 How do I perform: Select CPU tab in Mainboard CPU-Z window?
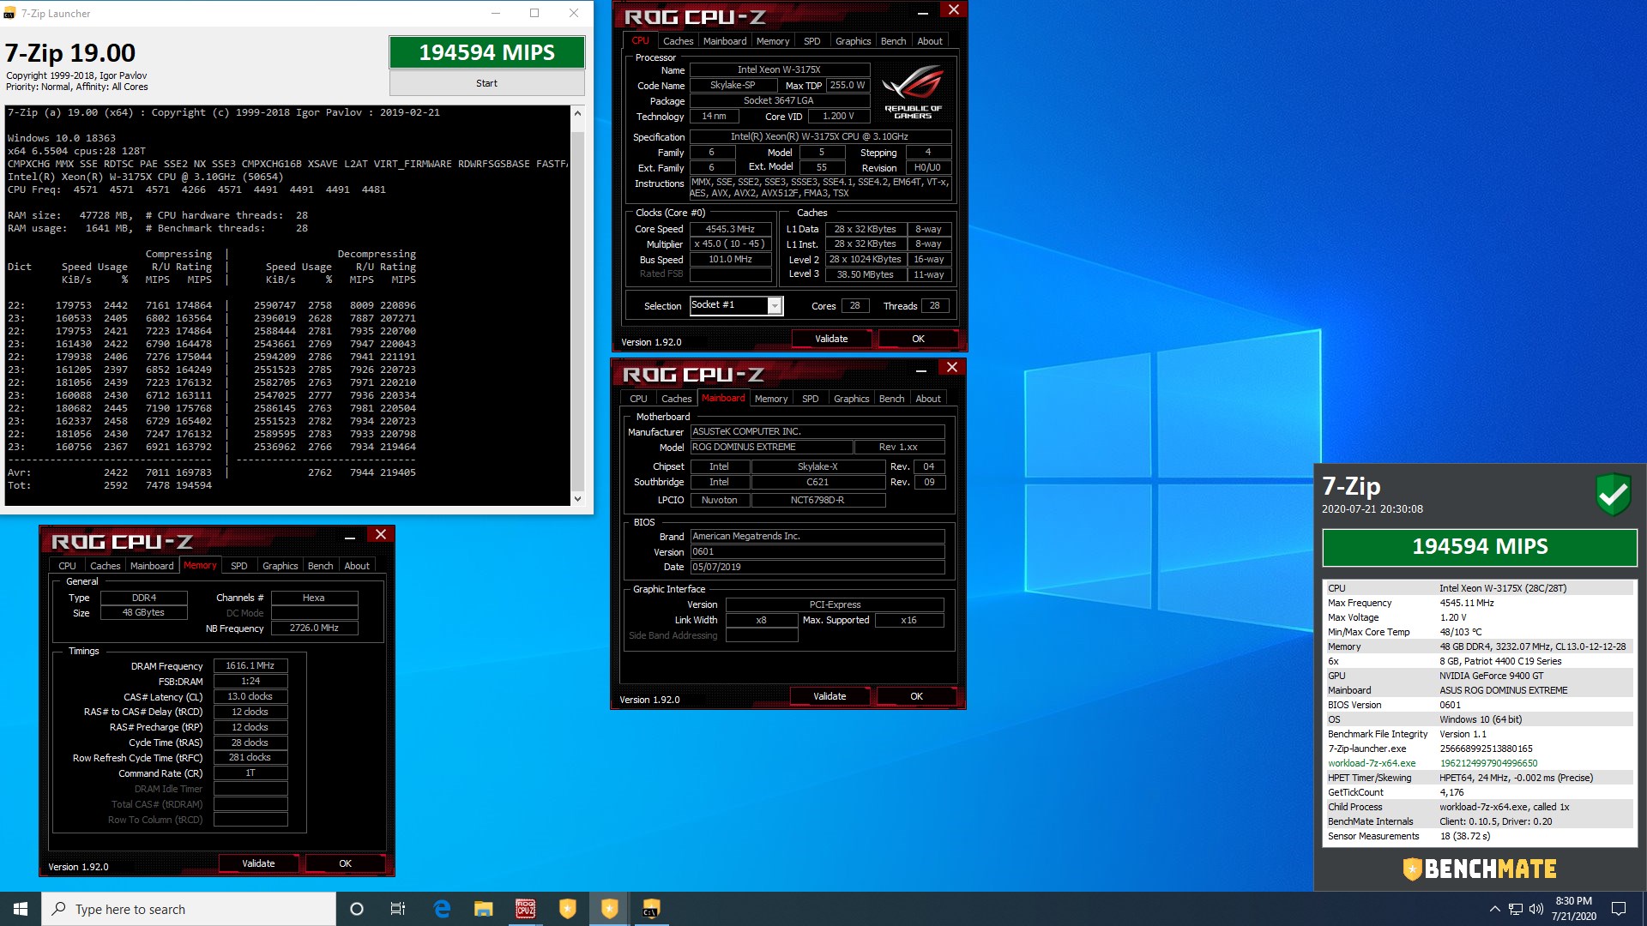(x=638, y=399)
